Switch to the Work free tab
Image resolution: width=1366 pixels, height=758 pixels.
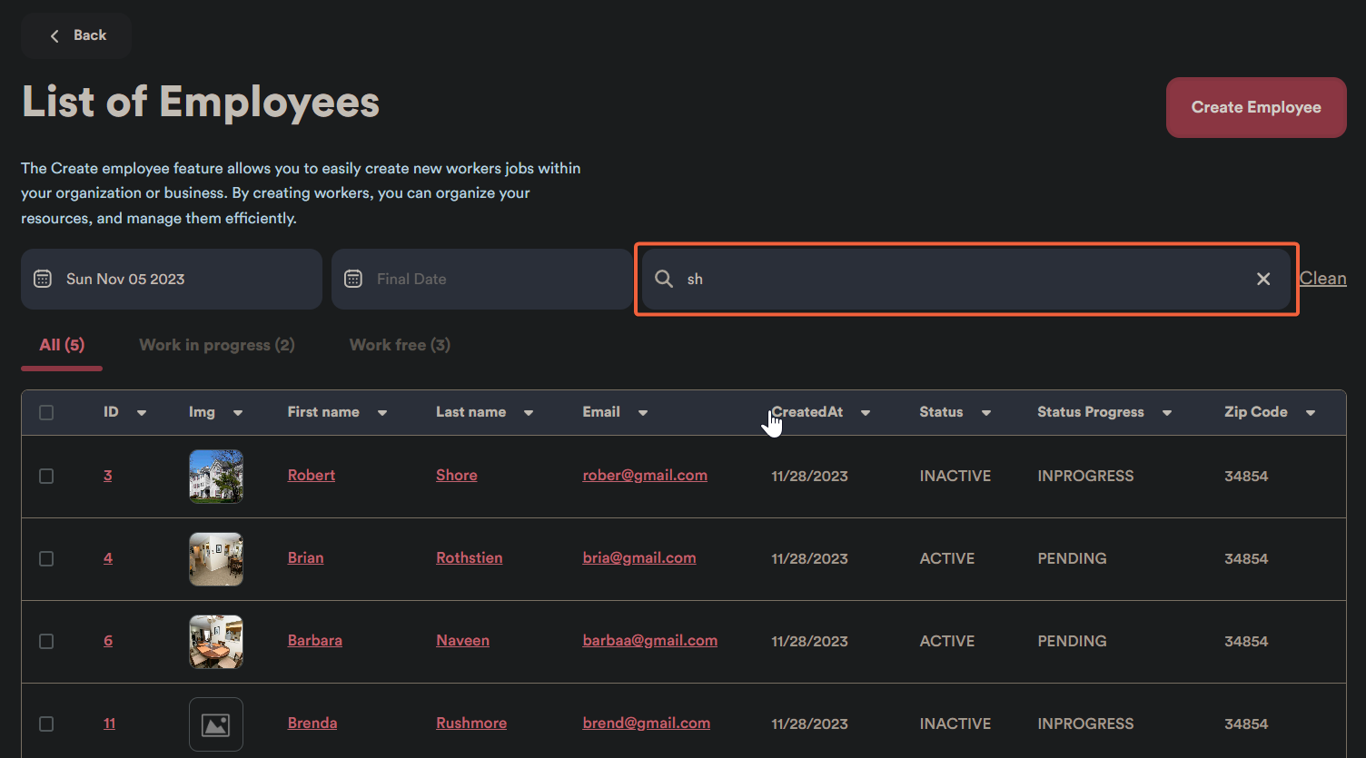pyautogui.click(x=400, y=345)
